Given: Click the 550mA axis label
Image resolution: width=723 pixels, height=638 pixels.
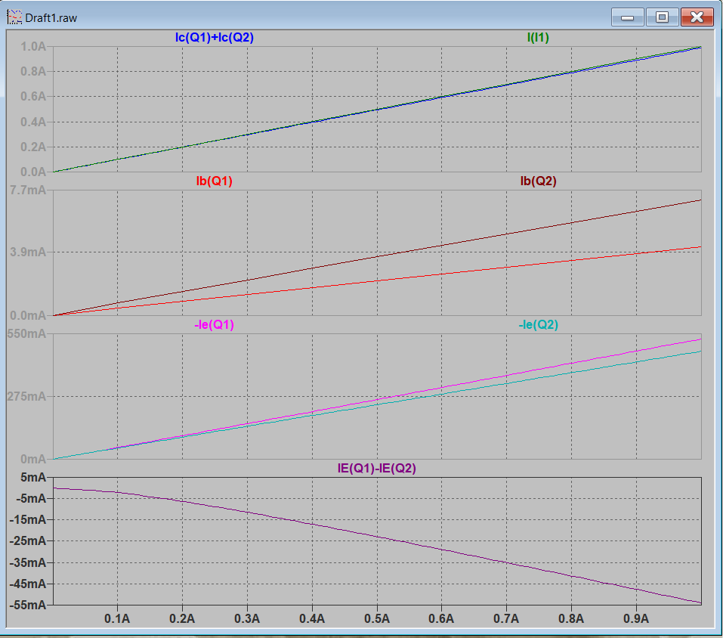Looking at the screenshot, I should 26,333.
